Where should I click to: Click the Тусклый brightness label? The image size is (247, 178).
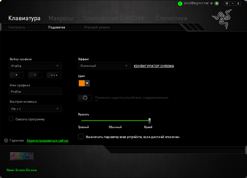[83, 127]
